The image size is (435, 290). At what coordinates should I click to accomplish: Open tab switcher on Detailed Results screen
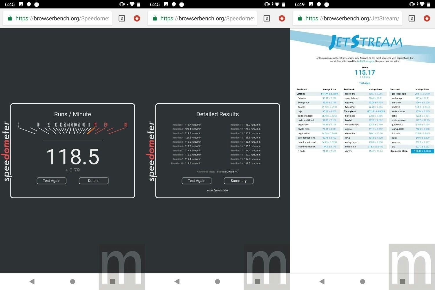pyautogui.click(x=267, y=18)
